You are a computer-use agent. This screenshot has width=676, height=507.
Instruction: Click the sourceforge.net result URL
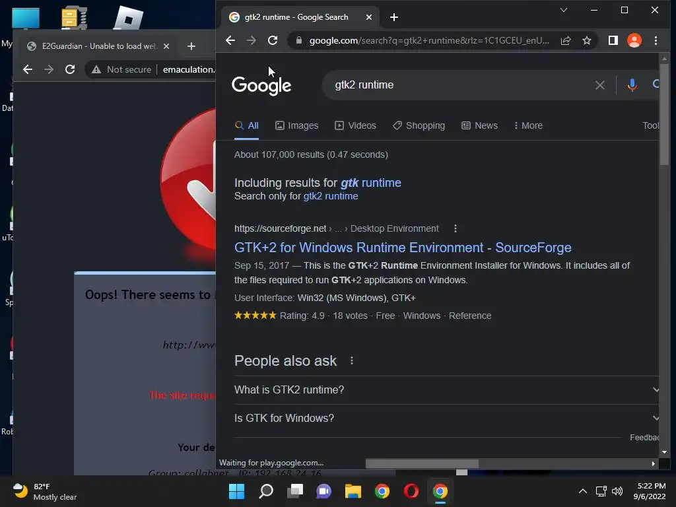(280, 228)
